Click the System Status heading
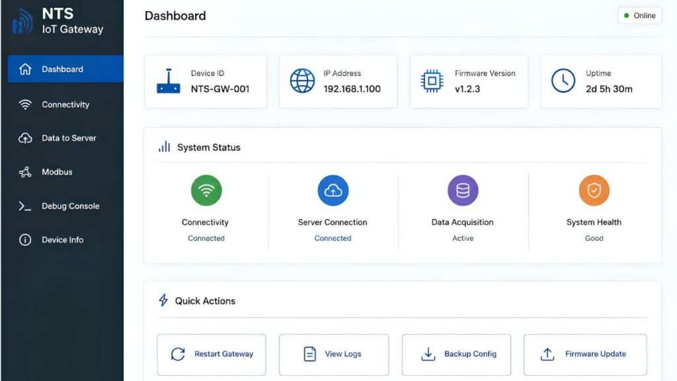This screenshot has height=381, width=677. (209, 148)
